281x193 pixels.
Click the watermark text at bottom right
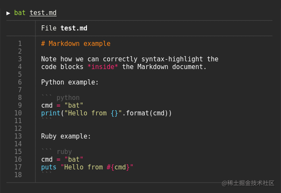248,183
